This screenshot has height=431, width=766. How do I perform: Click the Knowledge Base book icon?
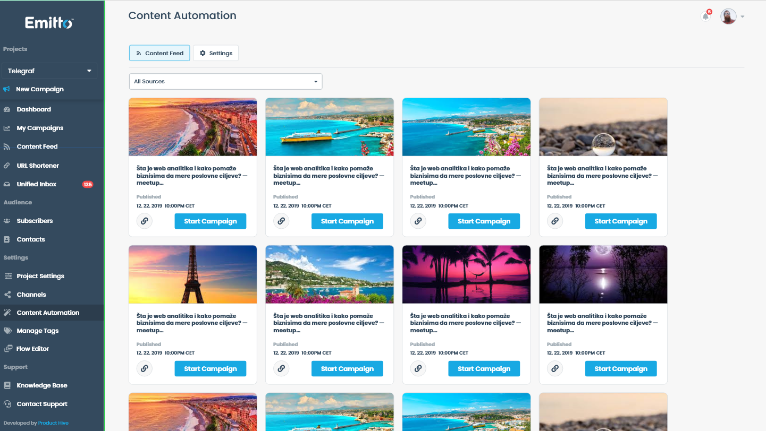[7, 385]
